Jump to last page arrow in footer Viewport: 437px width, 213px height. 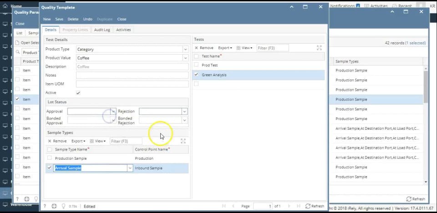[x=299, y=206]
